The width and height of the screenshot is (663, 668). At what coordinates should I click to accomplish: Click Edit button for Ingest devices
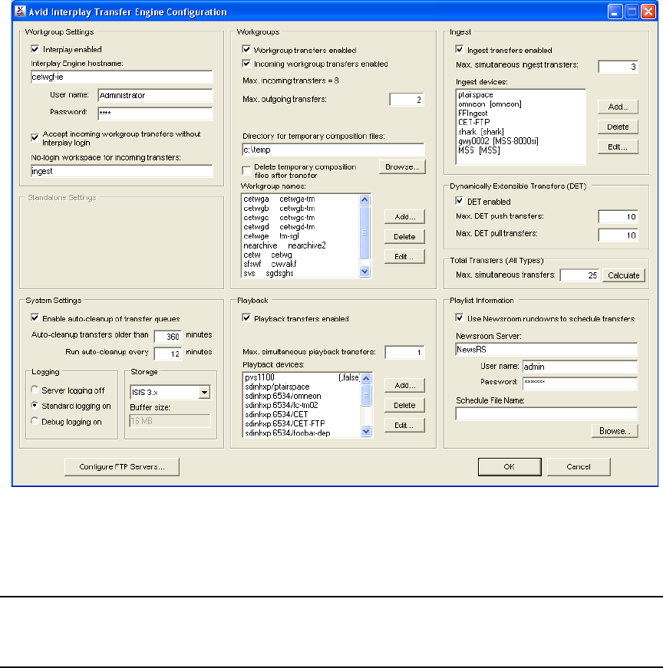coord(618,146)
